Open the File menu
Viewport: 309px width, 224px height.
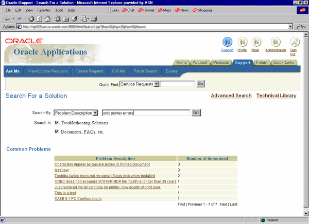(8, 10)
